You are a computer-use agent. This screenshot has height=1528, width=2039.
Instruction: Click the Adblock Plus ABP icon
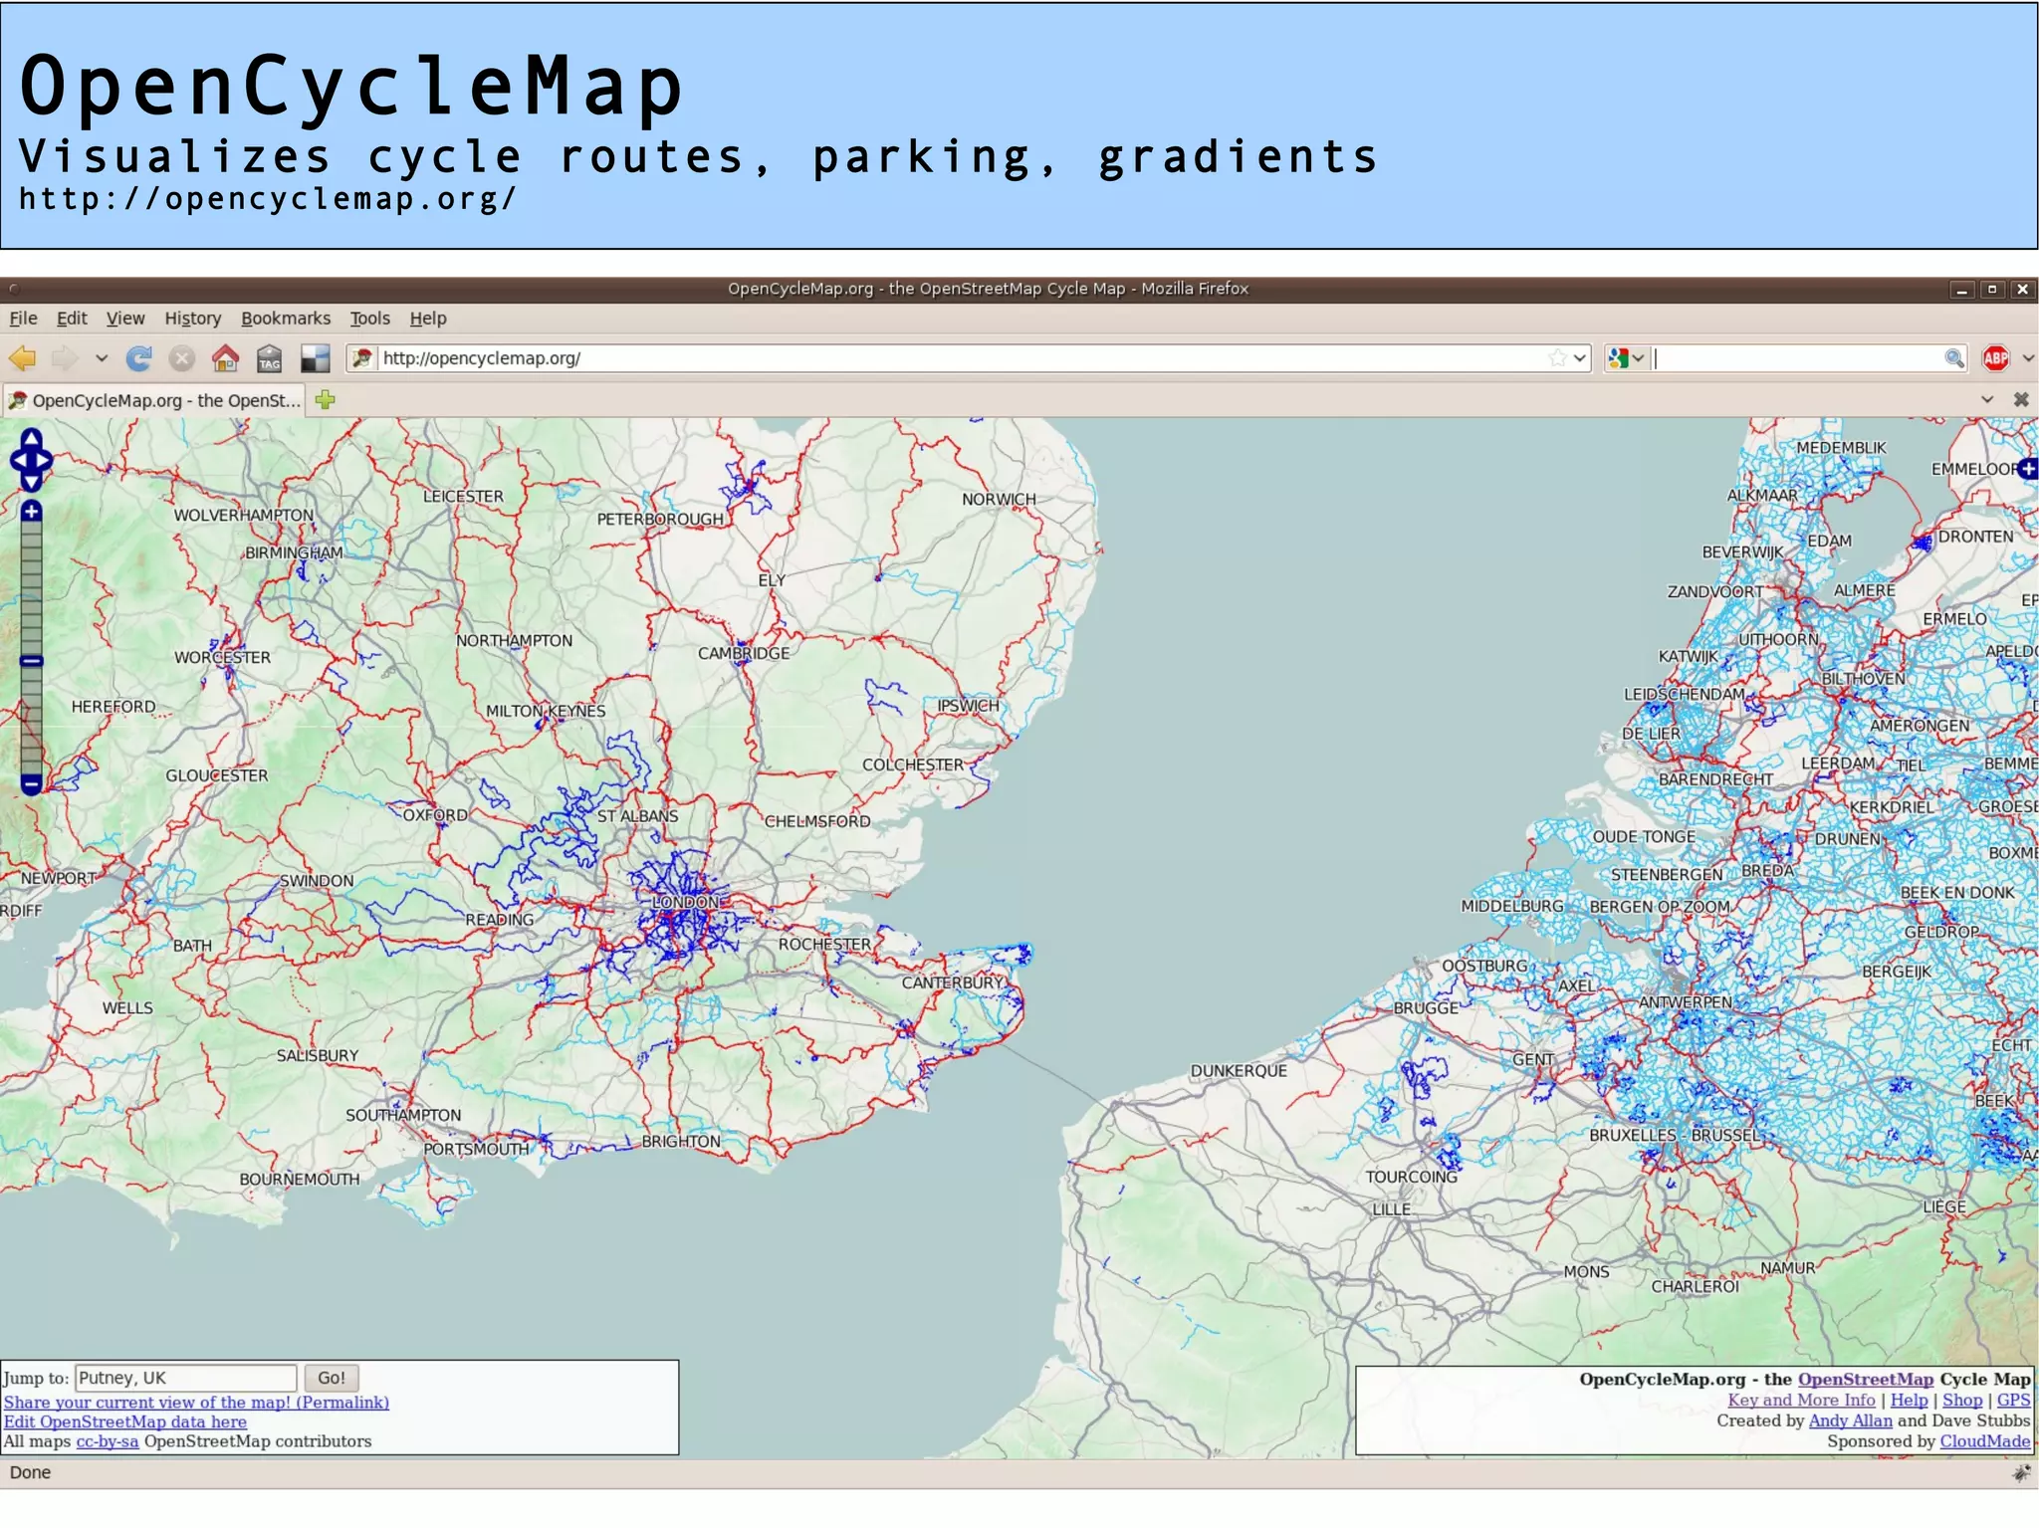tap(1996, 358)
